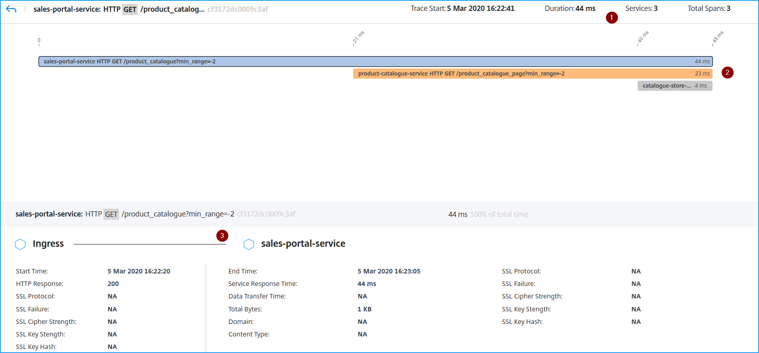Viewport: 759px width, 353px height.
Task: Click the Start Time label
Action: coord(32,271)
